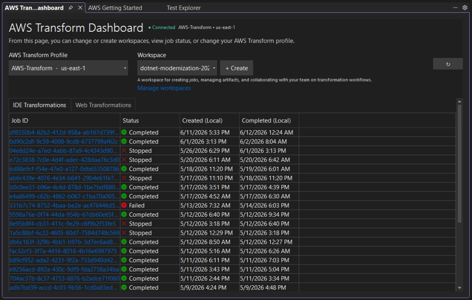Open job link e72c3838-7c0e-4d4f-adec

tap(65, 160)
